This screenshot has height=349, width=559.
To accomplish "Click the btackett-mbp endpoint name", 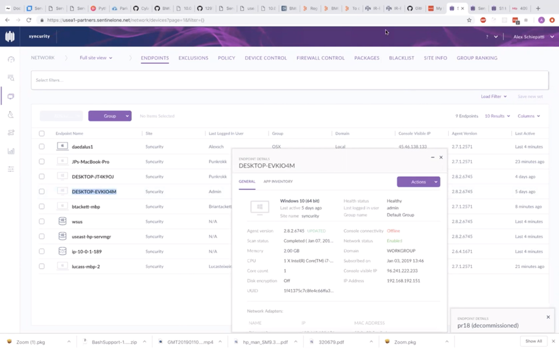I will 86,207.
